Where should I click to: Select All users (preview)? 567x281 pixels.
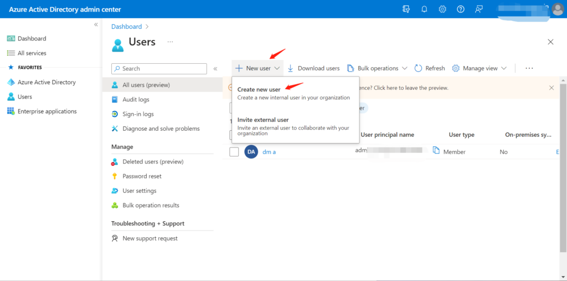click(x=162, y=85)
